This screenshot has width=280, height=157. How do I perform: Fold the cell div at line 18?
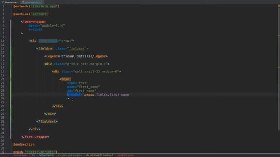coord(12,72)
